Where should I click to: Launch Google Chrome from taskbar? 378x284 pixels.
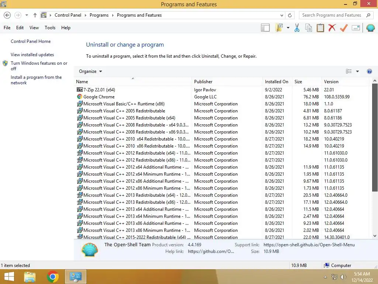point(52,277)
